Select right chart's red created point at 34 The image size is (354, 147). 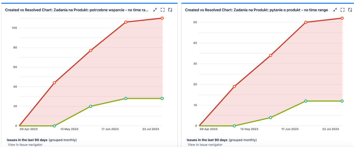tap(271, 56)
